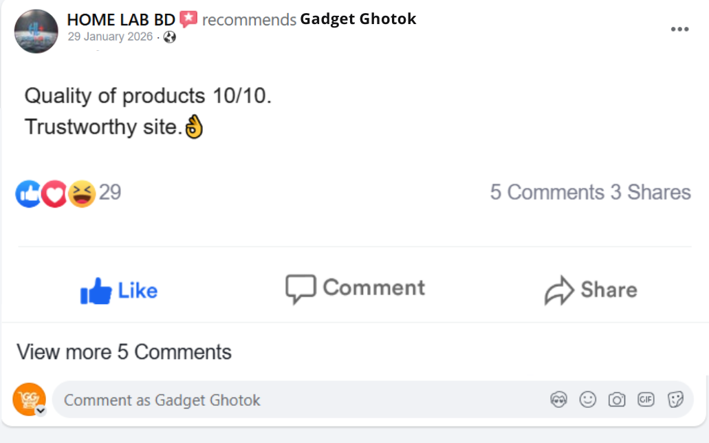Image resolution: width=709 pixels, height=443 pixels.
Task: Attach a photo using the camera icon
Action: coord(617,400)
